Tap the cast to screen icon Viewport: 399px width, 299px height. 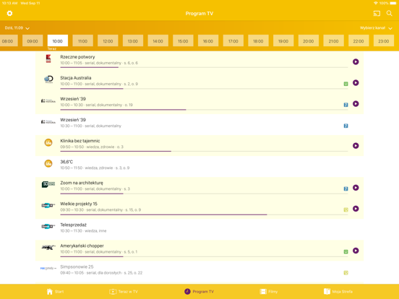click(377, 14)
